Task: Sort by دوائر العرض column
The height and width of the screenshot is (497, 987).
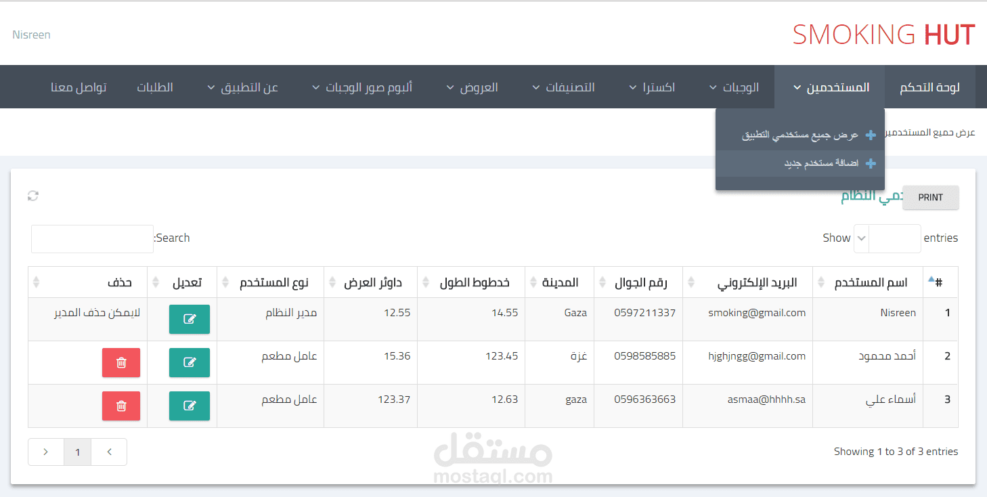Action: click(371, 282)
